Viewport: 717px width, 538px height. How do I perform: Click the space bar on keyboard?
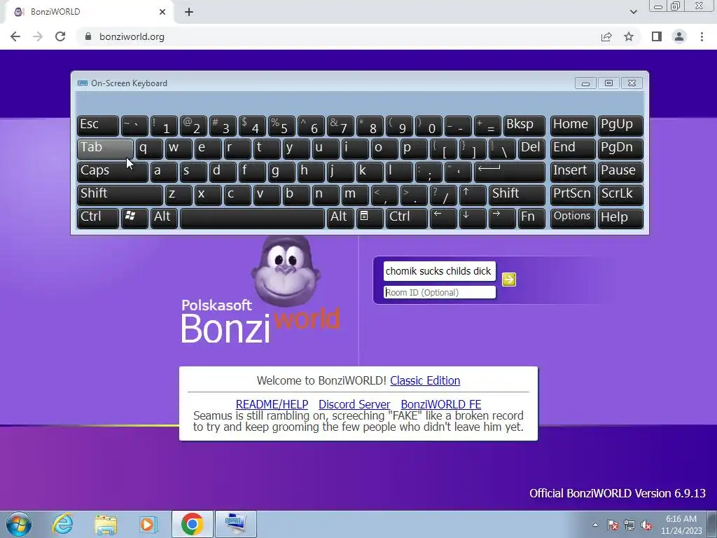pos(252,217)
